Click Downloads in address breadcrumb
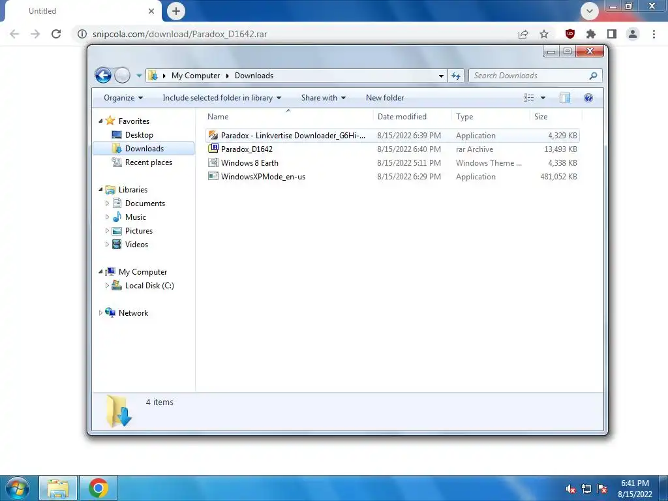 point(254,76)
